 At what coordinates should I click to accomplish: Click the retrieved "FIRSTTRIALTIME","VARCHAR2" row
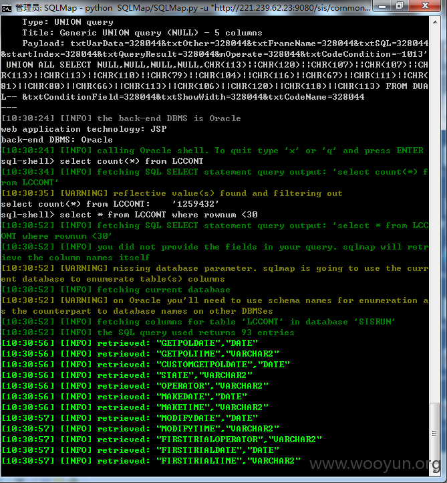click(151, 461)
